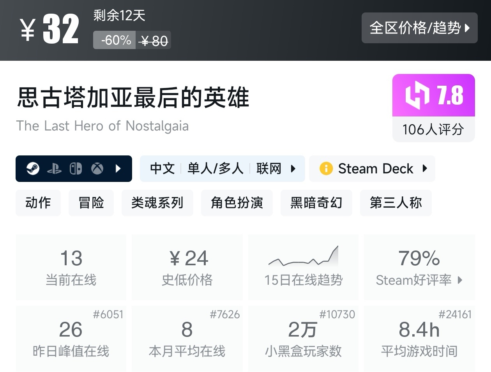Image resolution: width=491 pixels, height=372 pixels.
Task: Click the 史低价格 ¥24 tile
Action: pyautogui.click(x=187, y=267)
